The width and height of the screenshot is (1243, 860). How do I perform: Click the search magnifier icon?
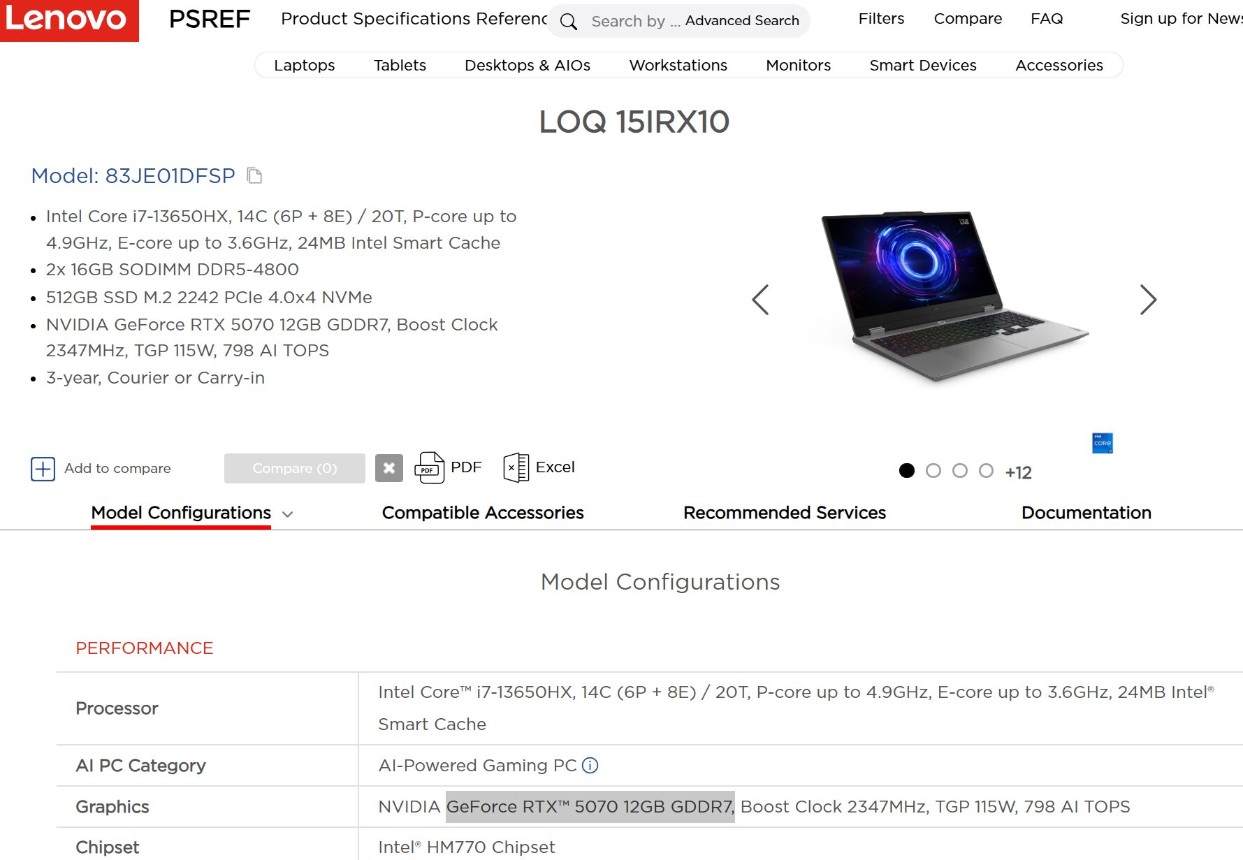click(x=569, y=22)
